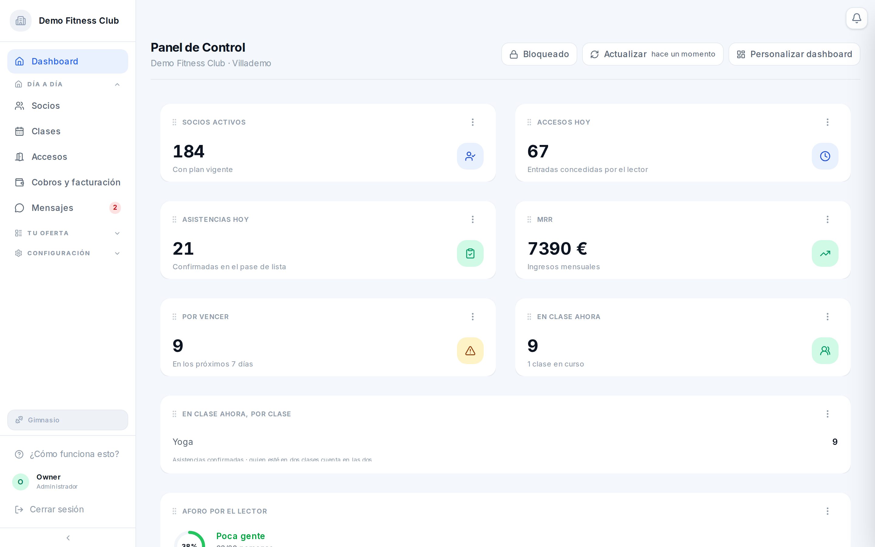875x547 pixels.
Task: Click the user-check icon on Socios Activos
Action: click(x=470, y=156)
